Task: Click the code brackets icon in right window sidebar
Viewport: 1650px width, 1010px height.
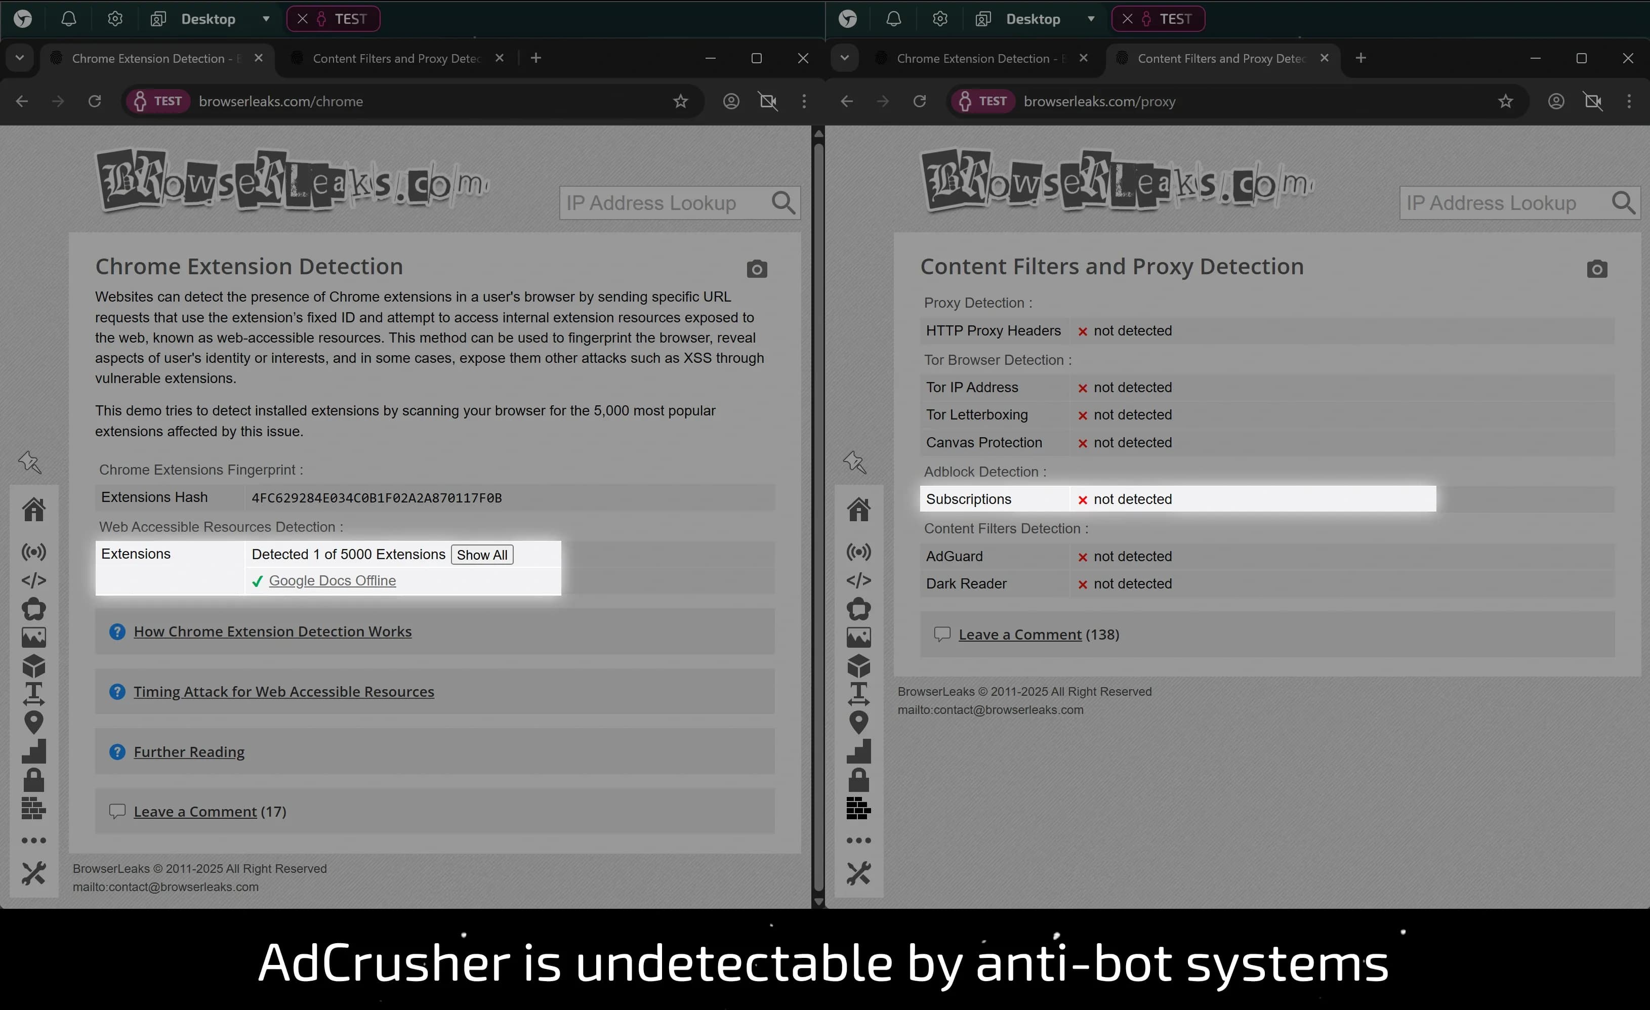Action: click(858, 580)
